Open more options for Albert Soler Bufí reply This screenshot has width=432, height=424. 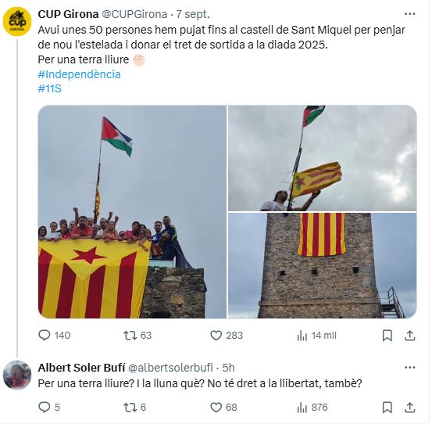[x=409, y=368]
